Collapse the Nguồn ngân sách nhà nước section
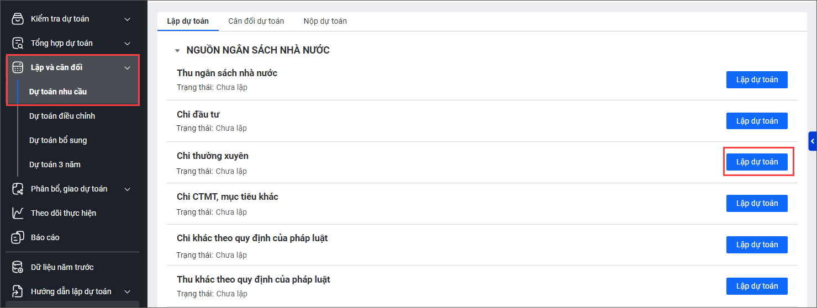The height and width of the screenshot is (308, 817). 177,51
